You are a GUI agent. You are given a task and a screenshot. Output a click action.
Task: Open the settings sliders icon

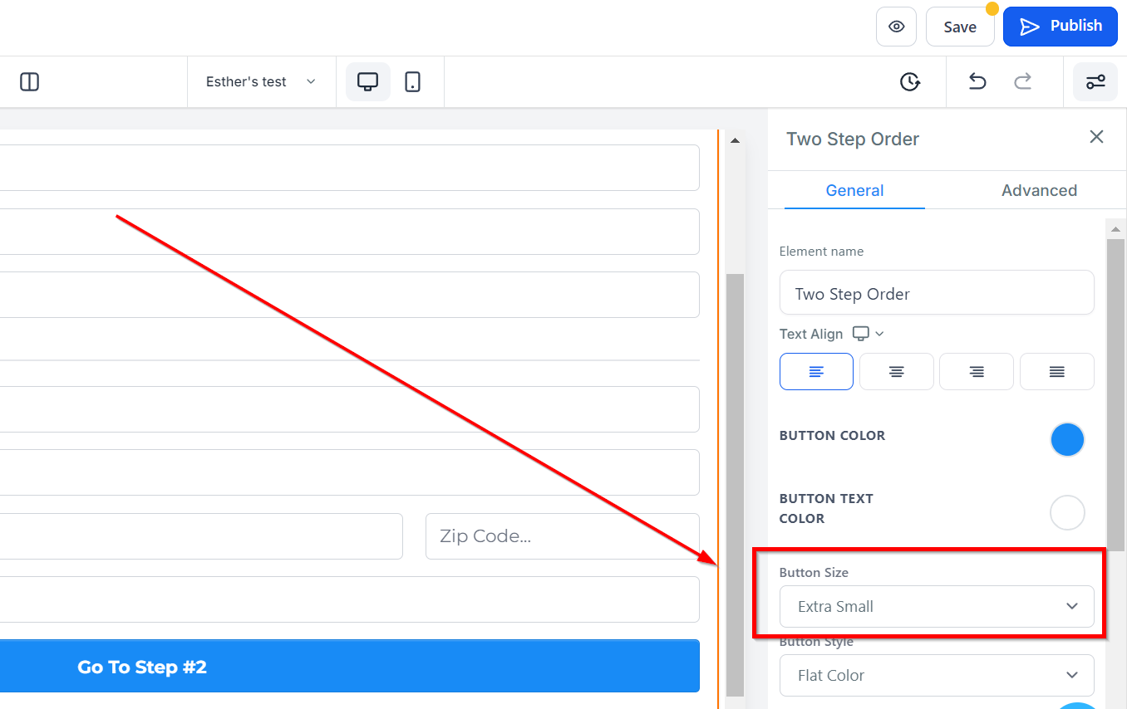tap(1095, 81)
